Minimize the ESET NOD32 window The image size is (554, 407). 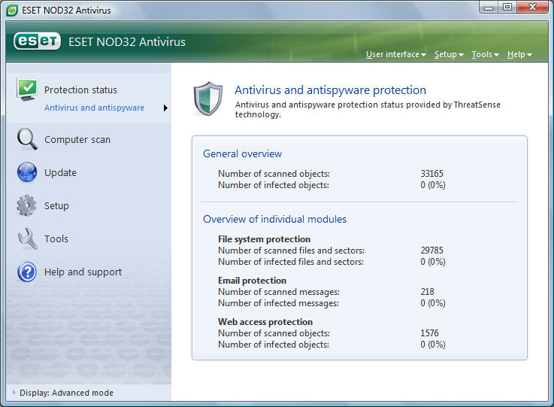489,8
